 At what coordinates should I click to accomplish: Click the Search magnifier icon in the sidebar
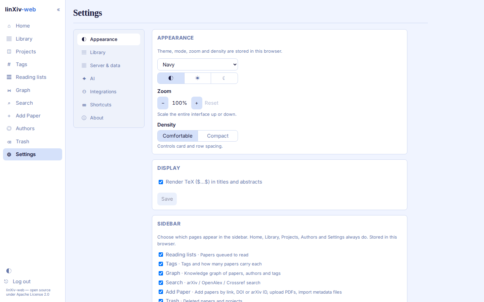click(9, 103)
